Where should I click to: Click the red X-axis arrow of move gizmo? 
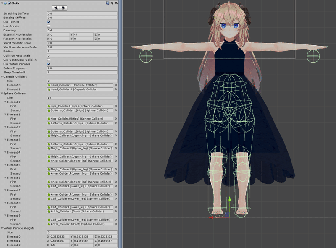pos(211,218)
